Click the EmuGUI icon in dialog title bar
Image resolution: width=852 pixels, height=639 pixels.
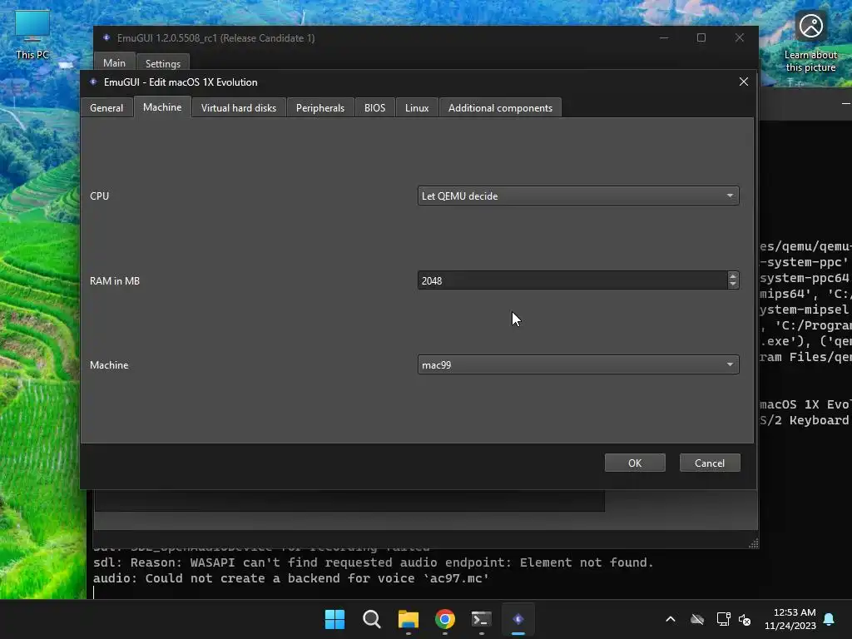[x=93, y=82]
